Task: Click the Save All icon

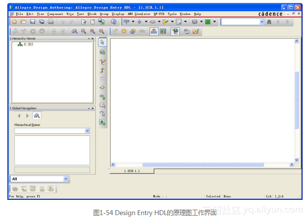Action: coord(42,22)
